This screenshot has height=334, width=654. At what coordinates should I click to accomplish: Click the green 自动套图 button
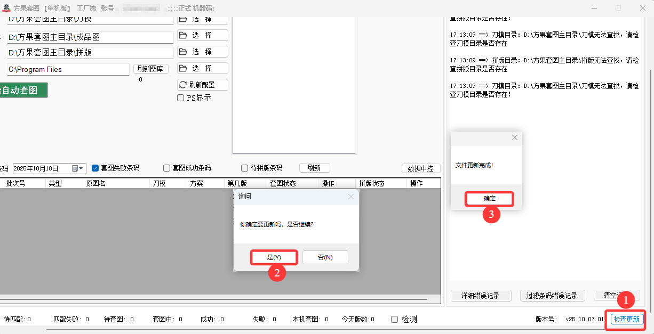pos(23,90)
